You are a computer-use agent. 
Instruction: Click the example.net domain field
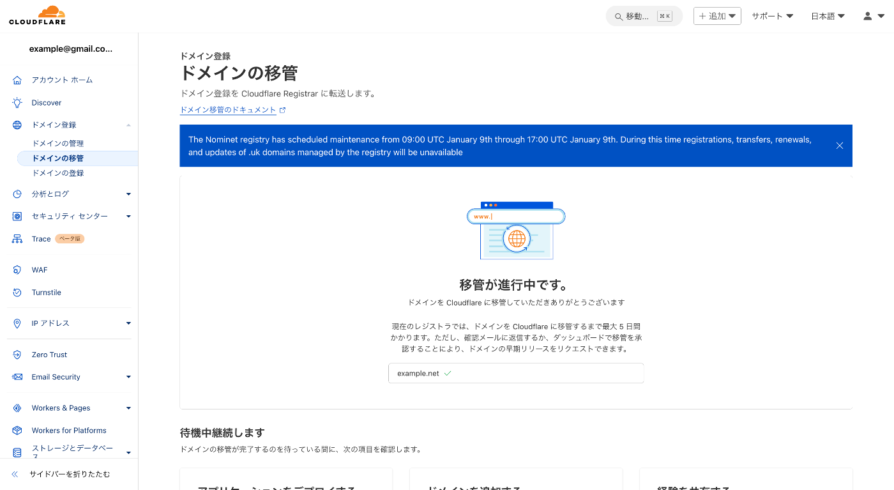(516, 373)
